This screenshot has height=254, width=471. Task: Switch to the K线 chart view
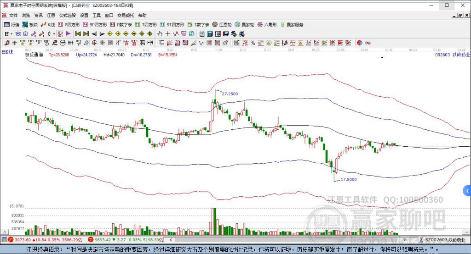coord(48,25)
